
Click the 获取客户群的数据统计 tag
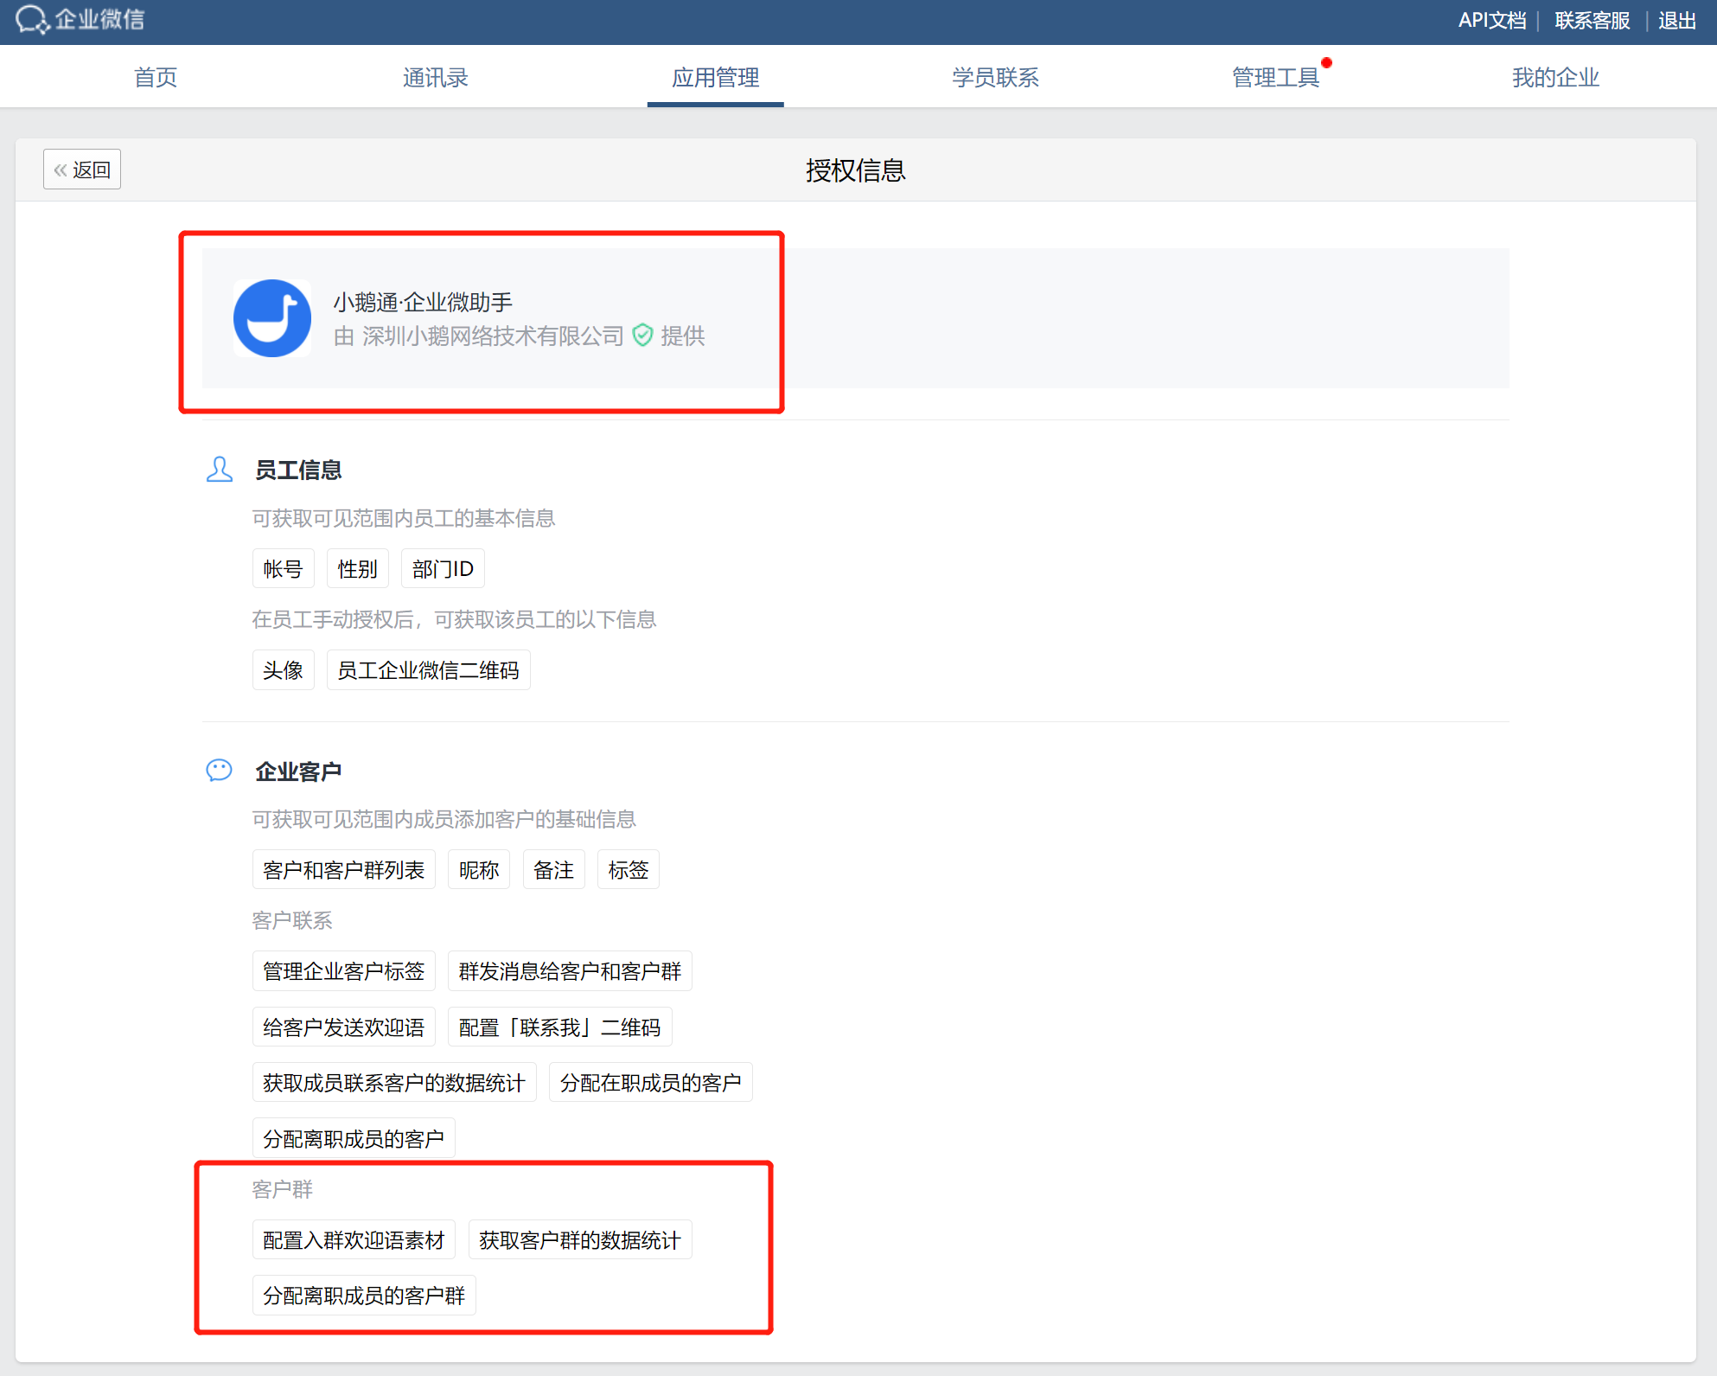(580, 1239)
